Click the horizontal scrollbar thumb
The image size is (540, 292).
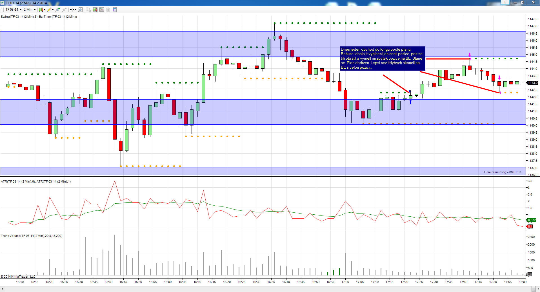[533, 289]
